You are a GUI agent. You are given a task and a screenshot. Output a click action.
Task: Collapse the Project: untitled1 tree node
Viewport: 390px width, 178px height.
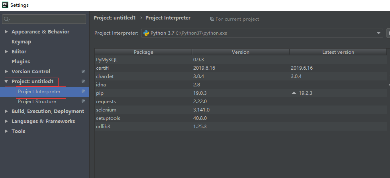tap(6, 82)
